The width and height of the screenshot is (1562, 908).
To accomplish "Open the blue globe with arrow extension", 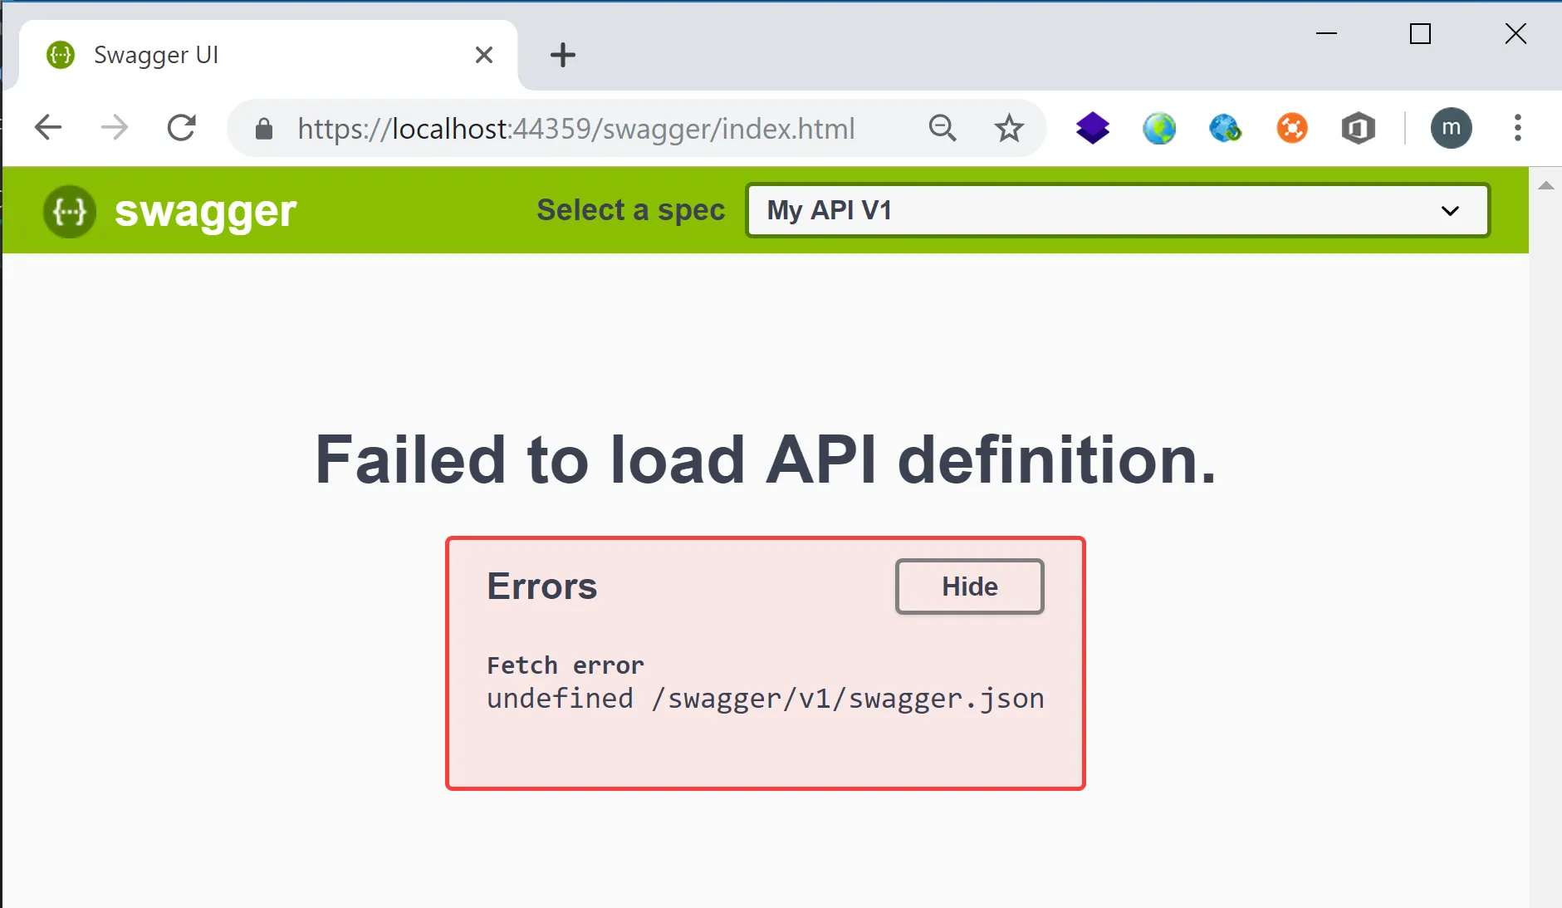I will coord(1226,128).
